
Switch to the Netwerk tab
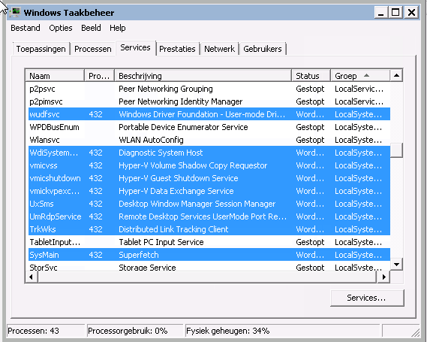[219, 49]
